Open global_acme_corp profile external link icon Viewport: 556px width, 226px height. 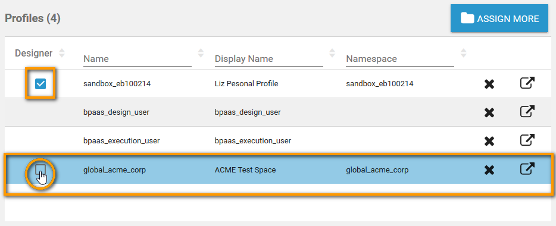(x=527, y=169)
